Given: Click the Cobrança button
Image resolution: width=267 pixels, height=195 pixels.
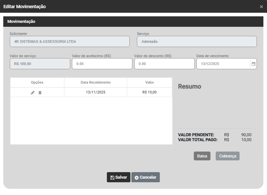Looking at the screenshot, I should 228,156.
